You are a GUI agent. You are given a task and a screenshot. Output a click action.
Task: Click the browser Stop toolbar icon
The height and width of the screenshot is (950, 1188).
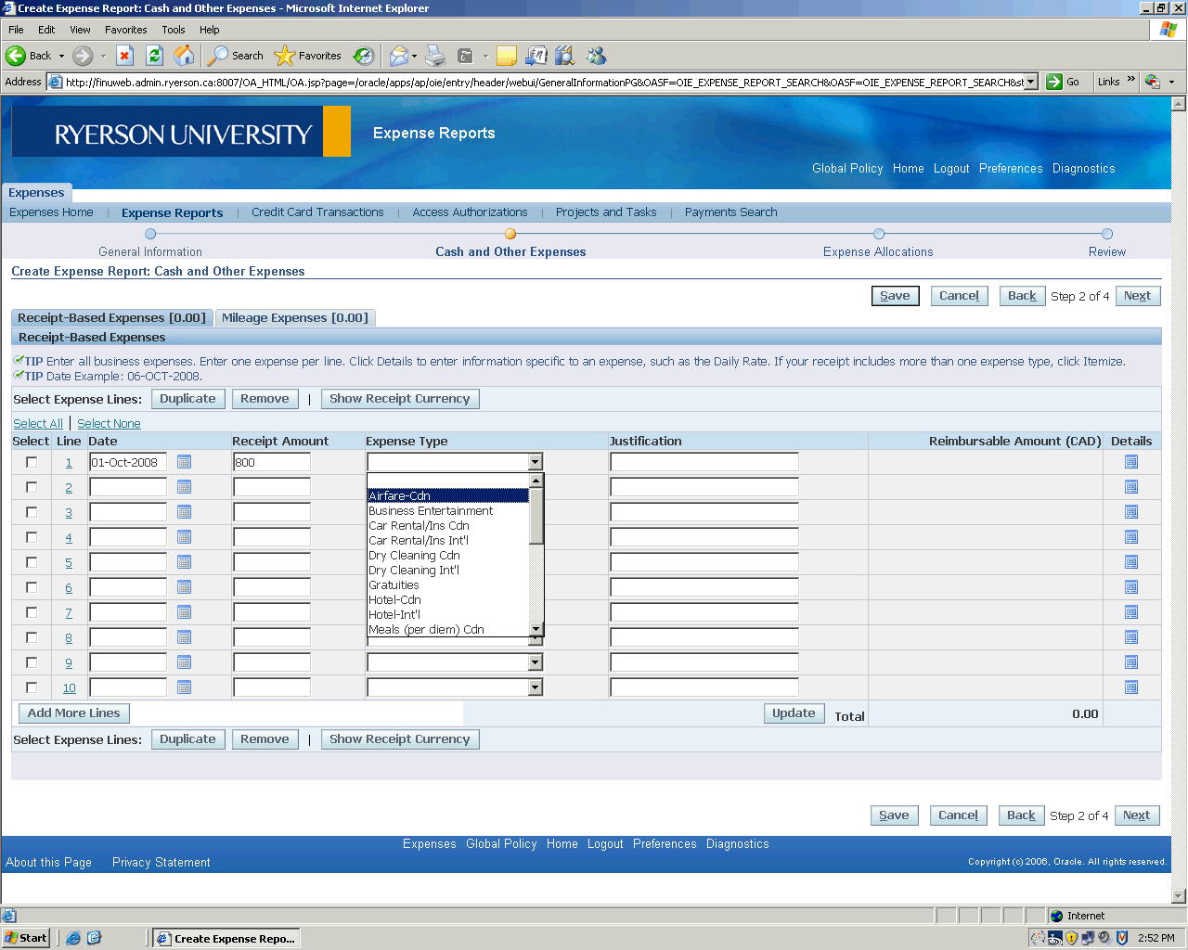[125, 56]
